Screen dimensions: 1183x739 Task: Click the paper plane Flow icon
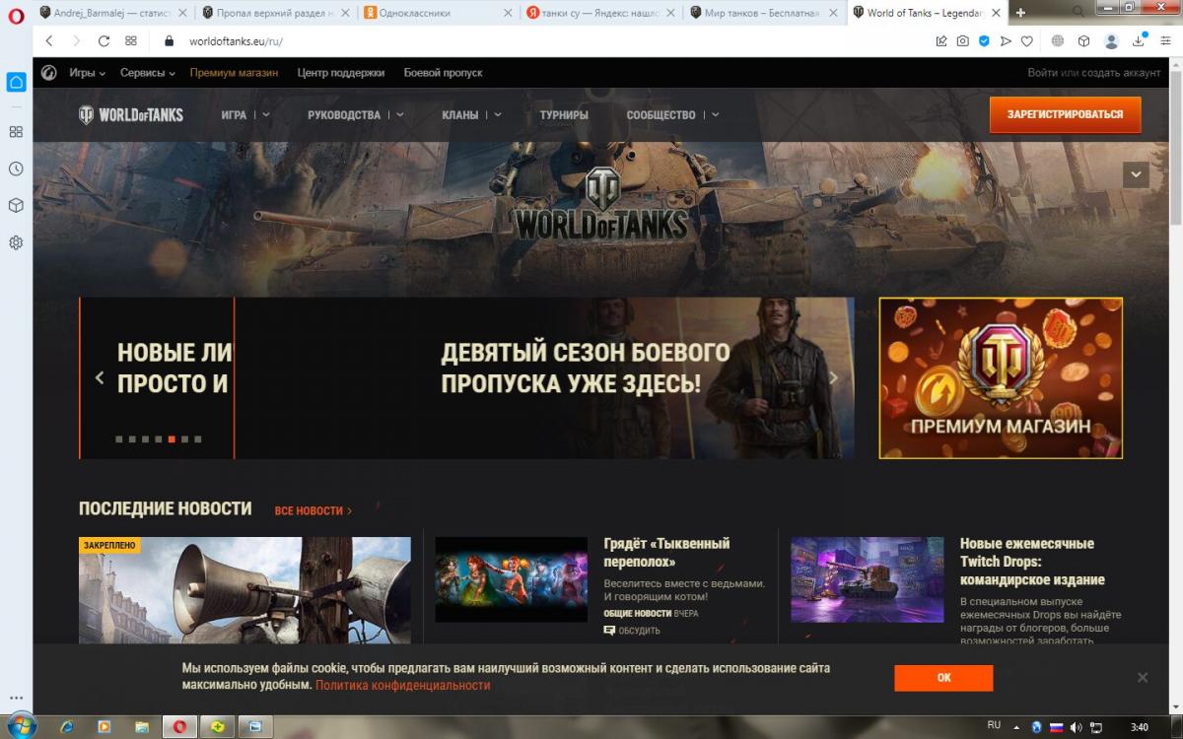click(x=1006, y=41)
